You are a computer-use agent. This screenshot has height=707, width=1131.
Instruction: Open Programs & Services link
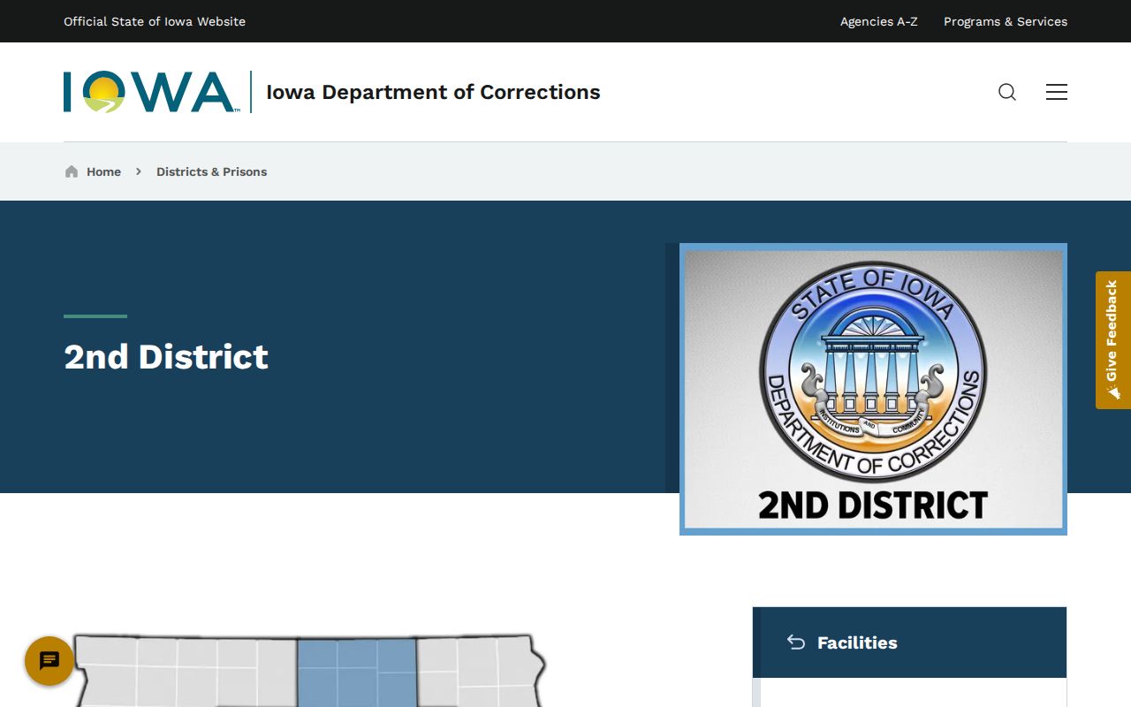coord(1006,21)
